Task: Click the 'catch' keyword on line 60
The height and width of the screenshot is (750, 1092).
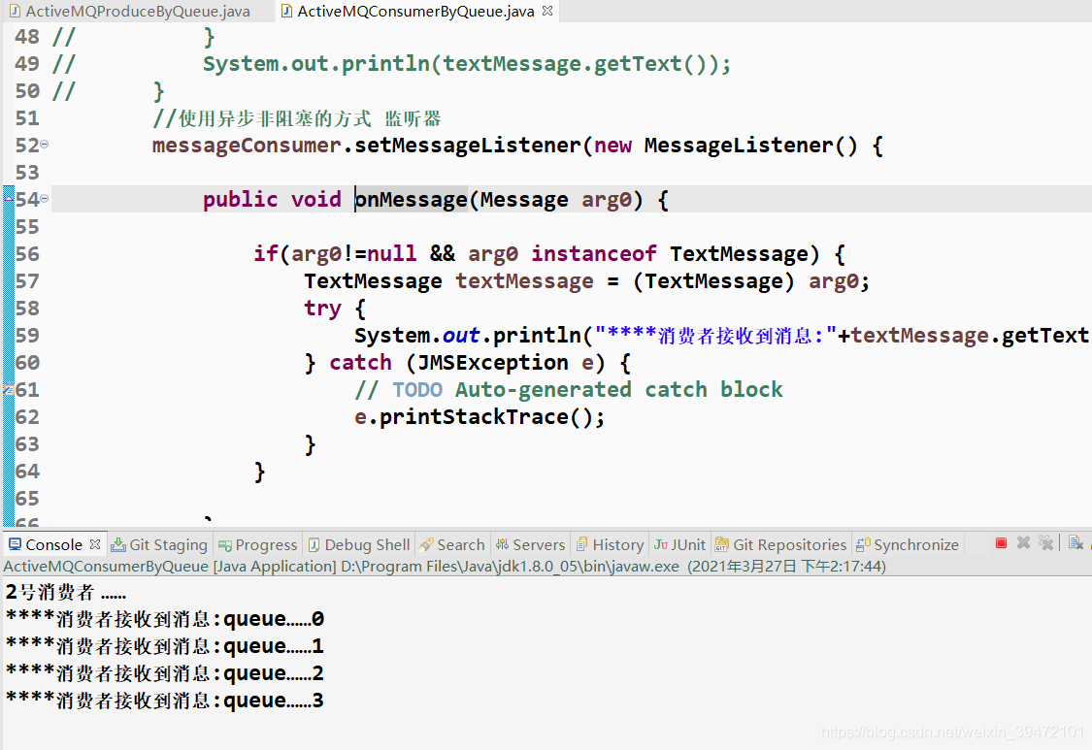Action: 360,363
